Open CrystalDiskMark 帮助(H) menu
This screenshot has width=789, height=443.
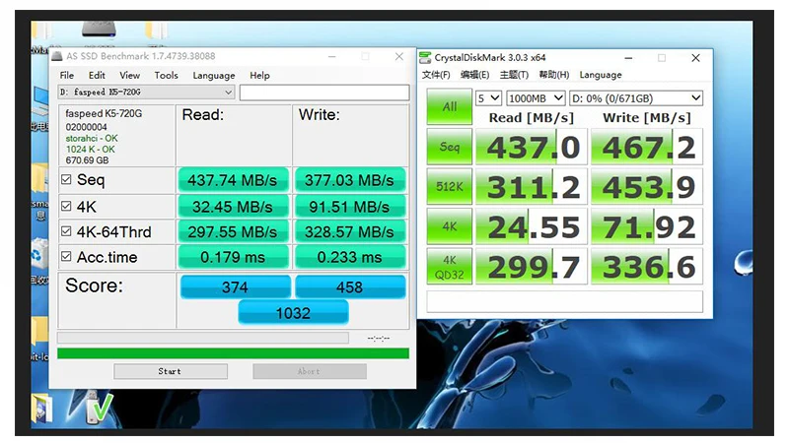pyautogui.click(x=553, y=75)
